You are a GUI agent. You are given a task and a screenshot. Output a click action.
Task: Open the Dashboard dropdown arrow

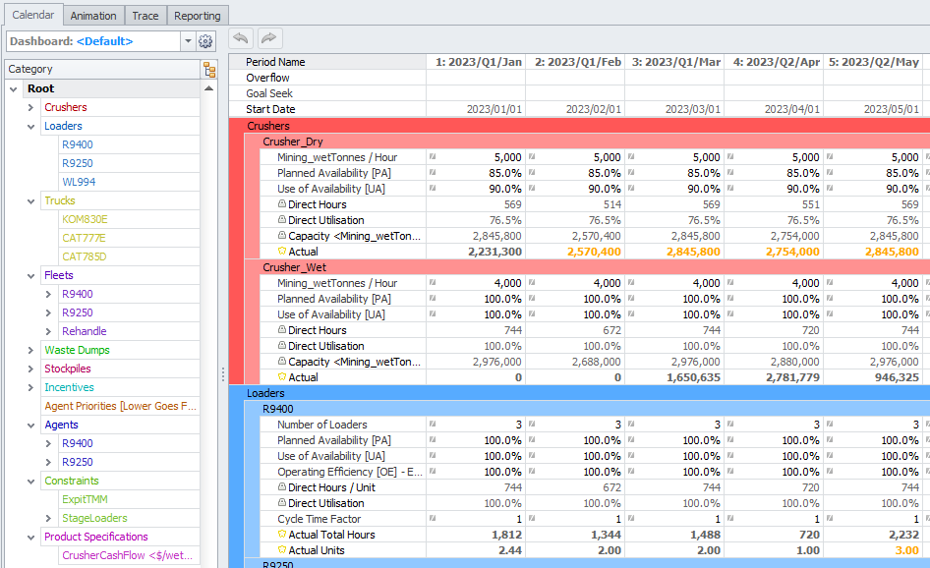(x=187, y=41)
